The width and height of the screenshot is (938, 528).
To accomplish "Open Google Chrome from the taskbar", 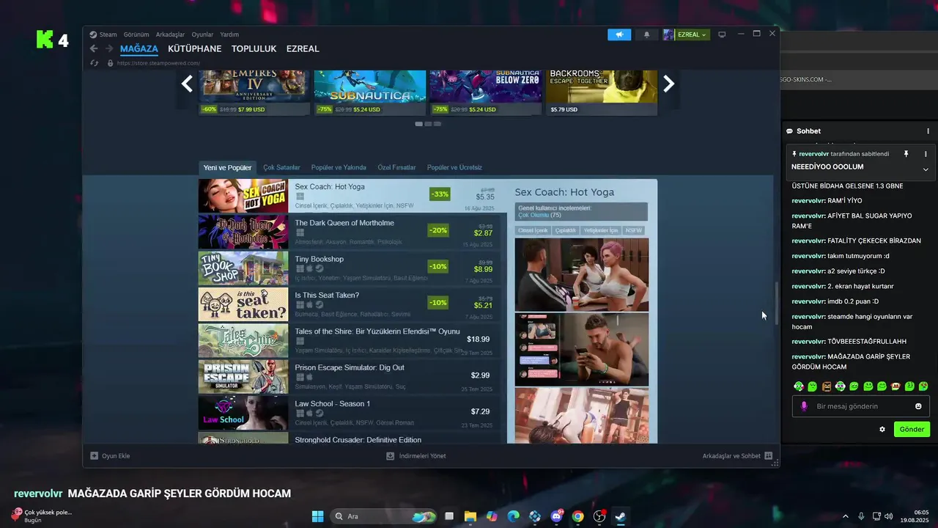I will (577, 516).
